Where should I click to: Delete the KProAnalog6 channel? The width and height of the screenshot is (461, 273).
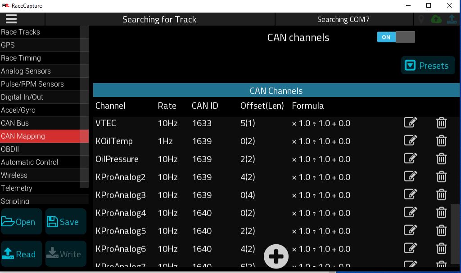point(441,248)
